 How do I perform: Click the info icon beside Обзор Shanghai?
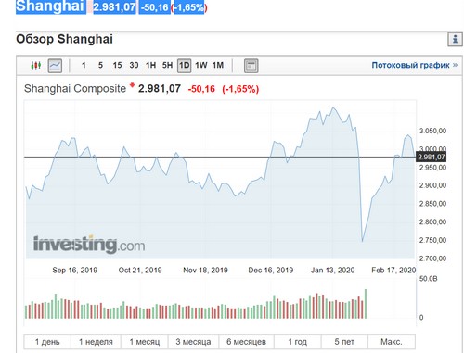point(455,39)
